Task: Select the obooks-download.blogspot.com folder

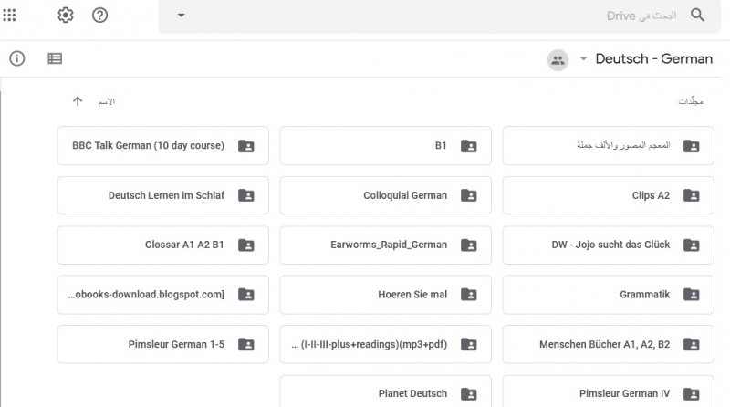Action: pyautogui.click(x=163, y=295)
